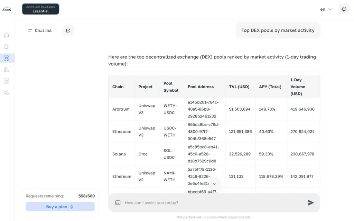Image resolution: width=354 pixels, height=221 pixels.
Task: Open the Top DEX pools query bubble
Action: coord(278,30)
